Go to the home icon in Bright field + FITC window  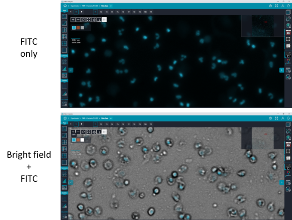click(65, 118)
